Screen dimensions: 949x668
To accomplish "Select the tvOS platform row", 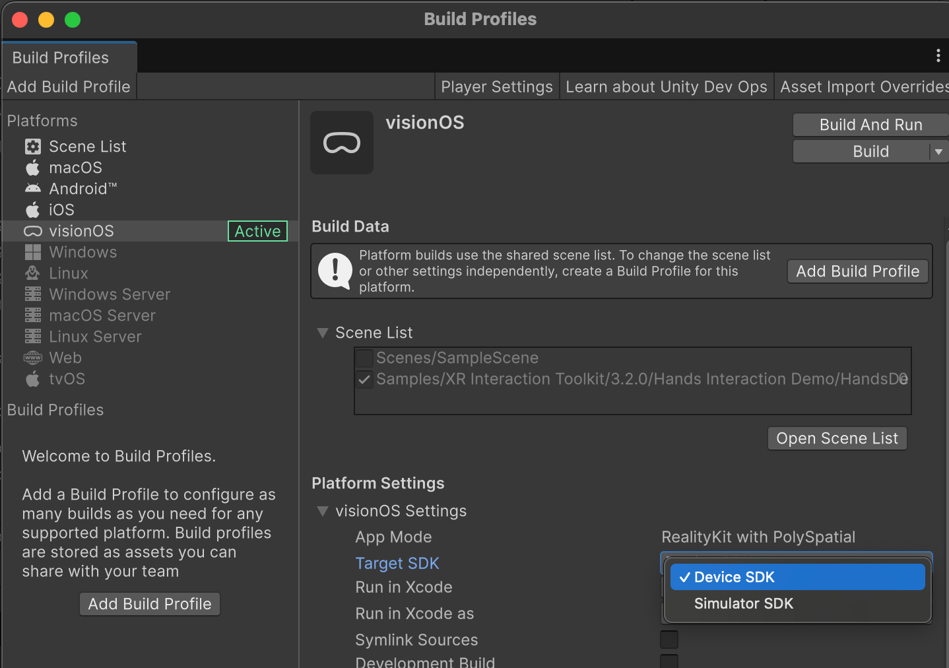I will coord(150,379).
